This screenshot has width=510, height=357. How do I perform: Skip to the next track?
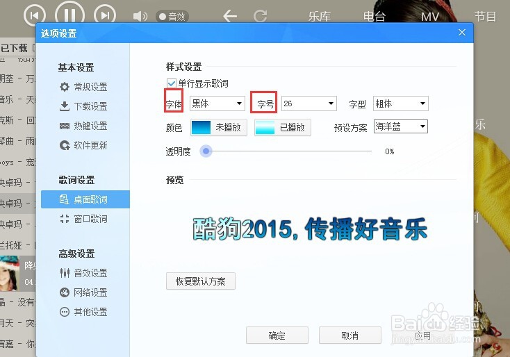click(105, 15)
